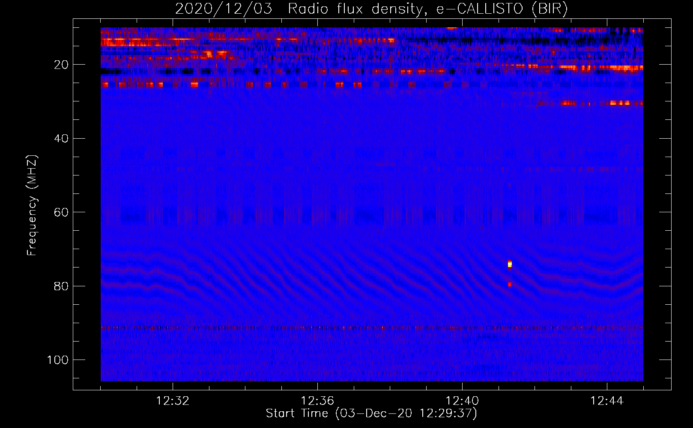Click the bright yellow-white burst near 74 MHz

click(x=510, y=264)
